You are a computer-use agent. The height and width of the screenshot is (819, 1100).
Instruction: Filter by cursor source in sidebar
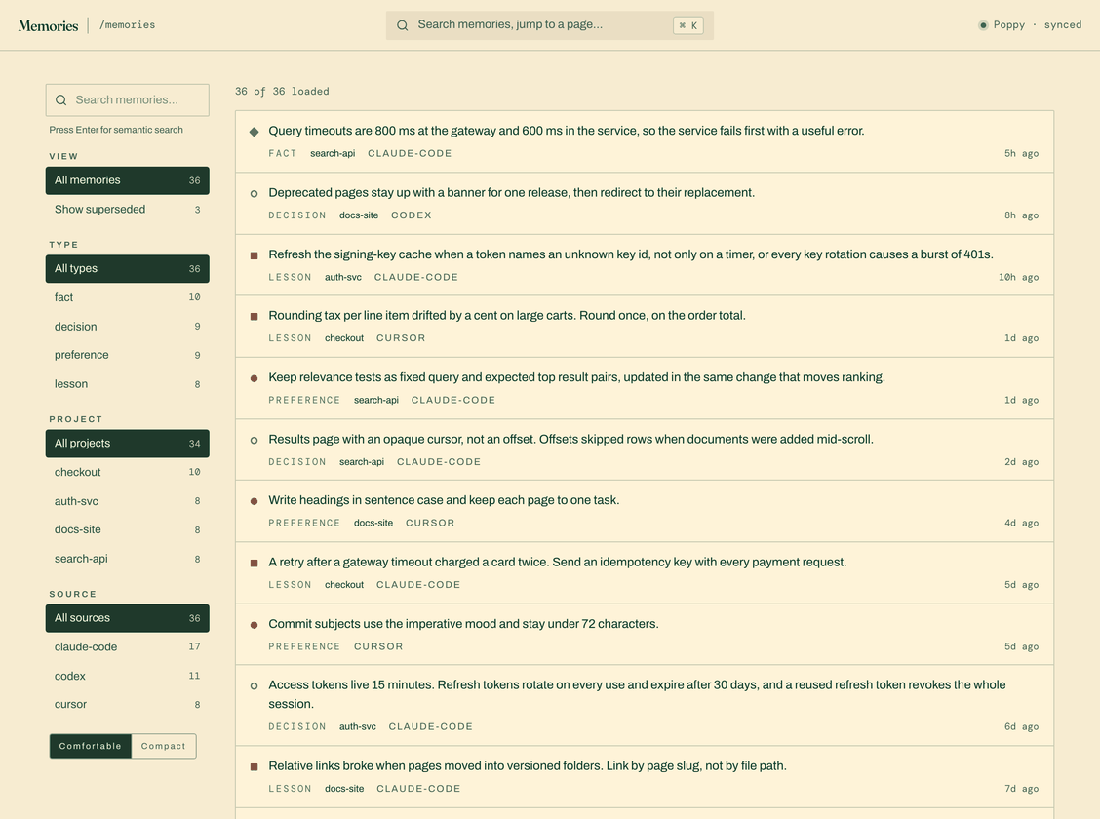127,704
